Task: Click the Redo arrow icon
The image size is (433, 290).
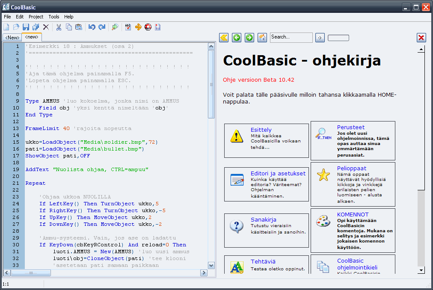Action: (x=102, y=27)
